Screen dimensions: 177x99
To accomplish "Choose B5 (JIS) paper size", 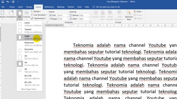I will click(x=30, y=84).
